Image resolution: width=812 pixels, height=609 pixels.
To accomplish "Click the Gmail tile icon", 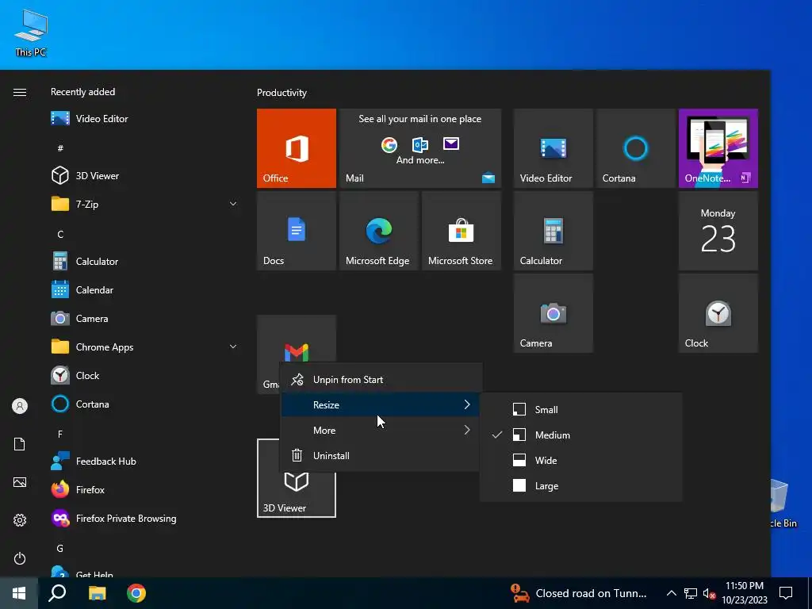I will coord(297,352).
